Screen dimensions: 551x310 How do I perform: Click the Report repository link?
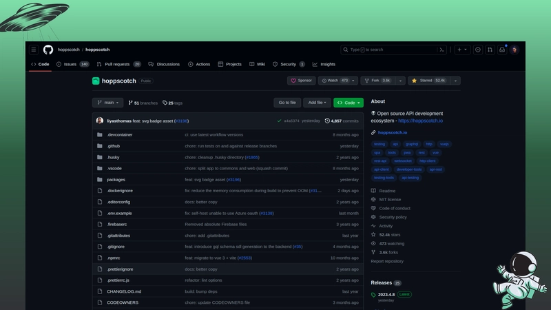pyautogui.click(x=387, y=261)
